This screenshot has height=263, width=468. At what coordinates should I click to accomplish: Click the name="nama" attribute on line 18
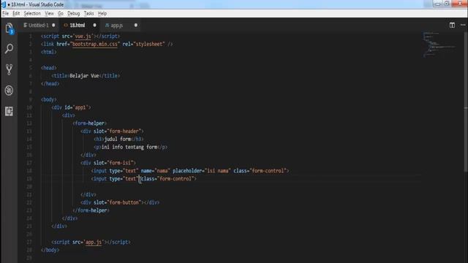click(x=155, y=171)
